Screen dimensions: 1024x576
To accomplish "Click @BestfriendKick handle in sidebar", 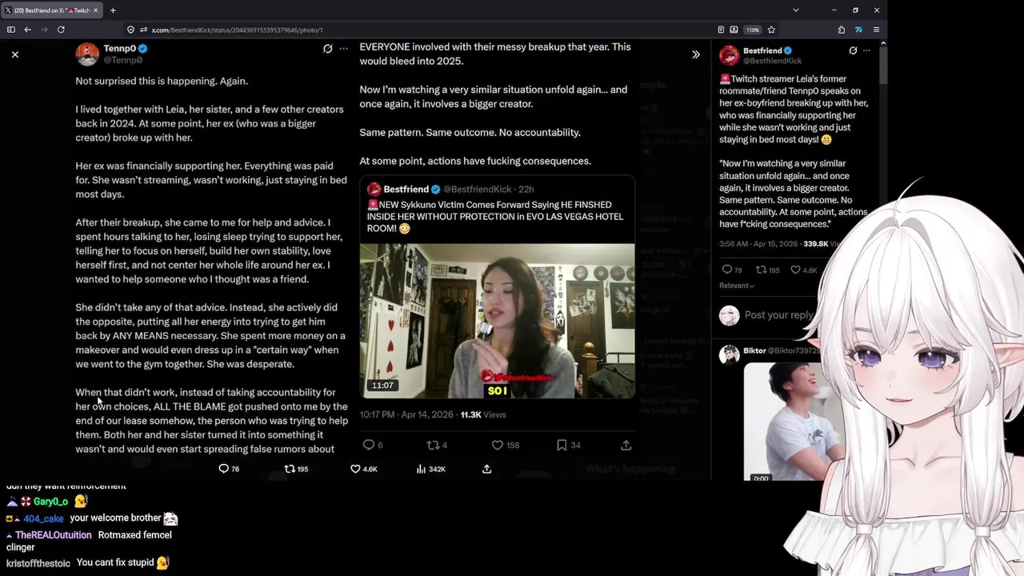I will [772, 61].
